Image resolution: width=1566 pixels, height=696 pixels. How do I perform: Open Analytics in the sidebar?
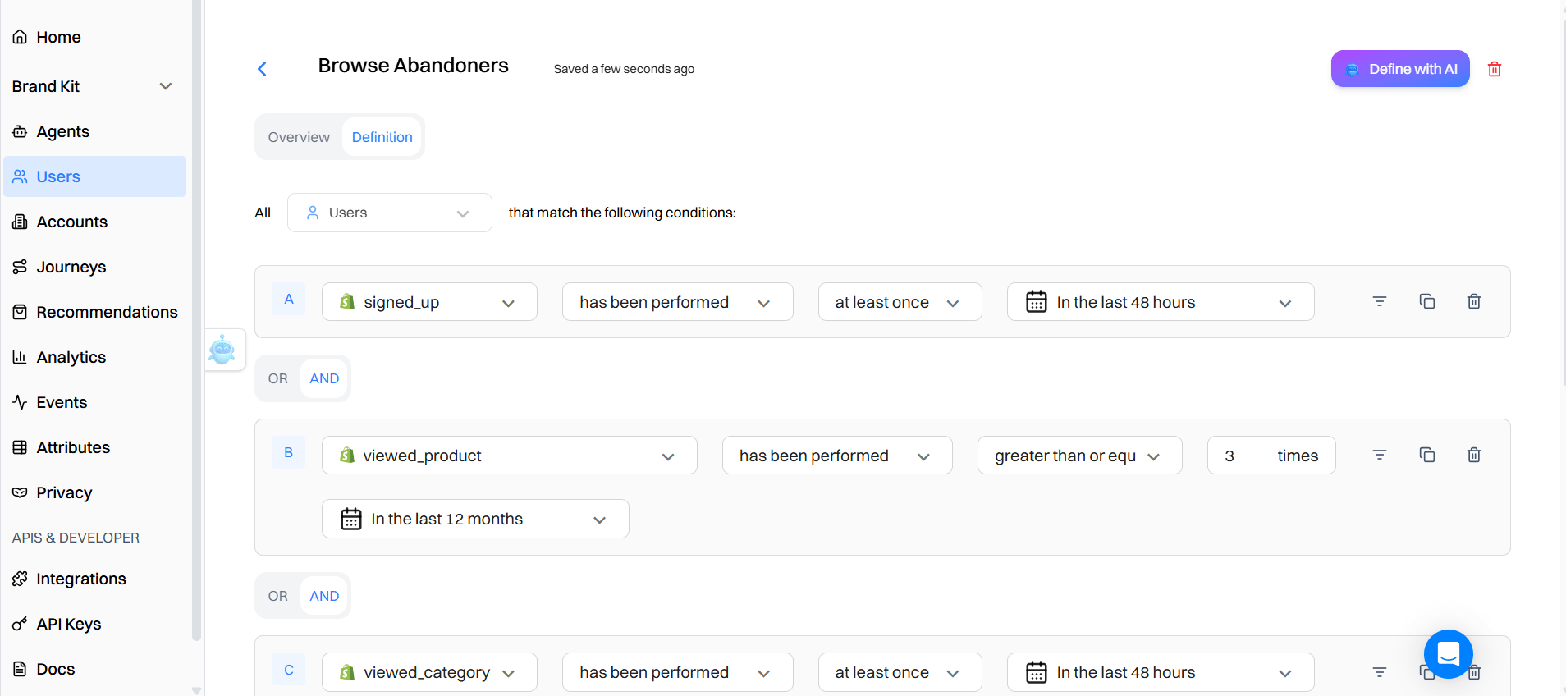click(95, 357)
